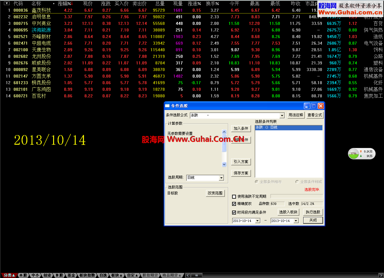Click the 总量 column header
This screenshot has width=384, height=278.
click(x=160, y=4)
